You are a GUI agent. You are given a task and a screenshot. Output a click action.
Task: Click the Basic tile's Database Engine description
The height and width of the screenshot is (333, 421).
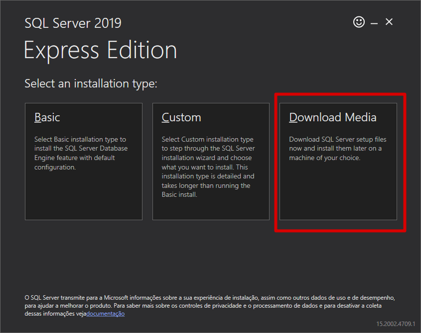click(x=81, y=153)
